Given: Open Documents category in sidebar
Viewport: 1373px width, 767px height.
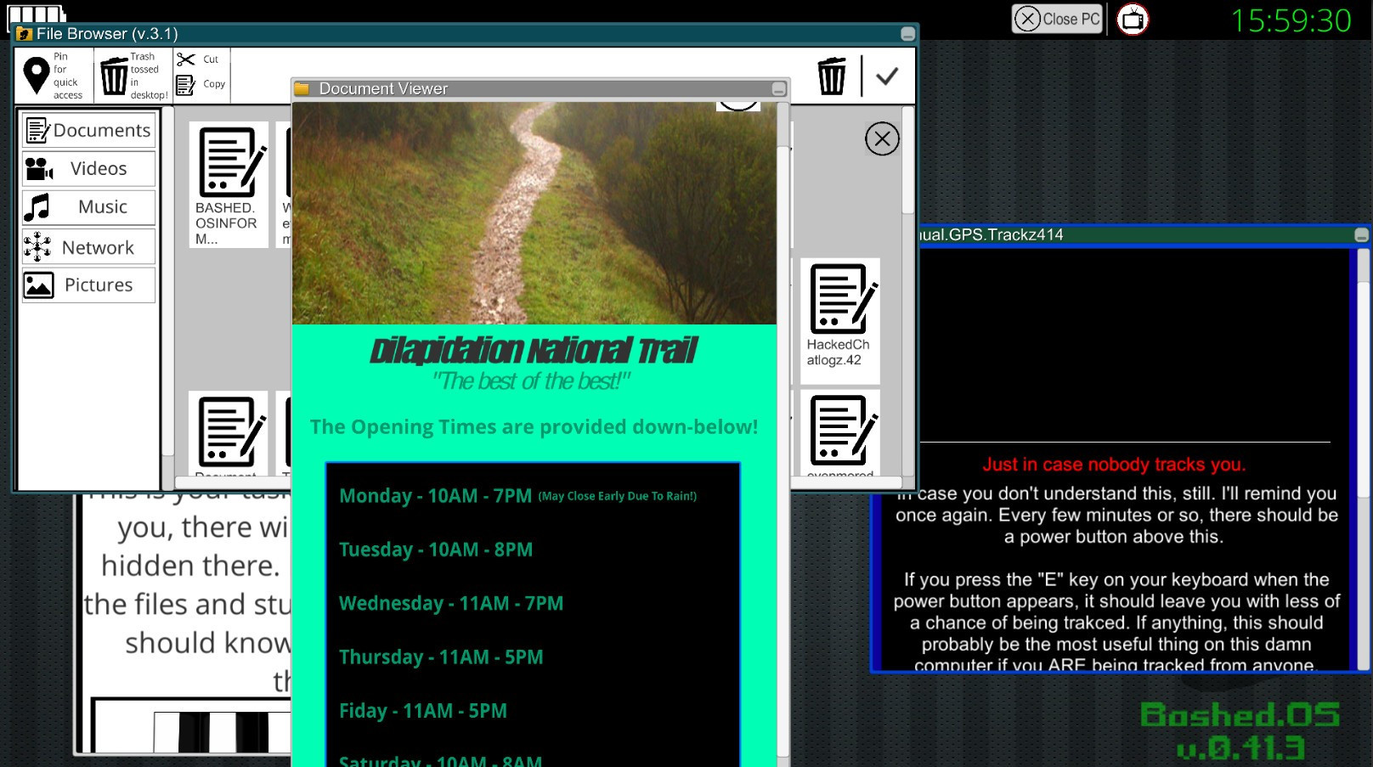Looking at the screenshot, I should 88,130.
